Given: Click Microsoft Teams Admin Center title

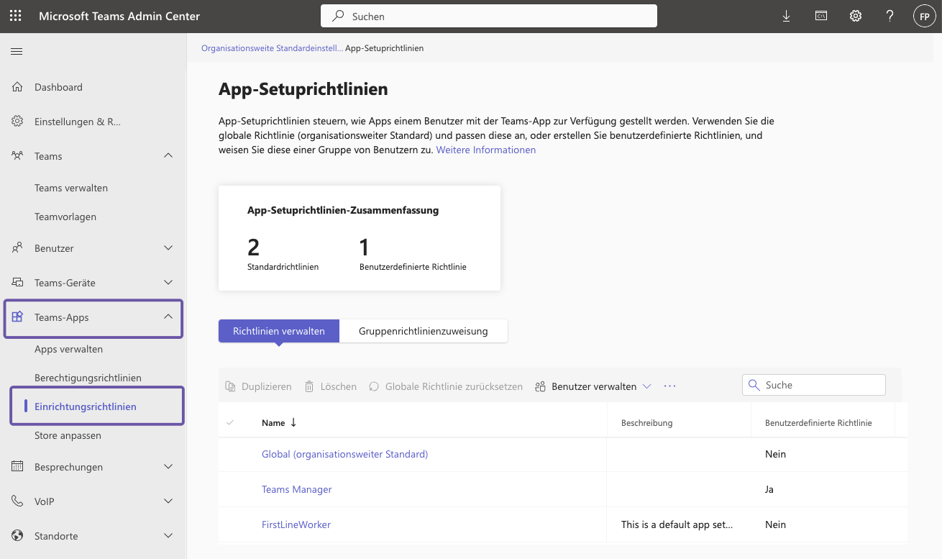Looking at the screenshot, I should pos(119,16).
